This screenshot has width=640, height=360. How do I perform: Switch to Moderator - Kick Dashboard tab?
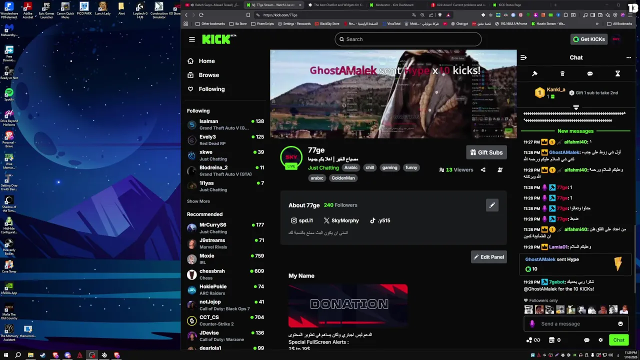[394, 5]
